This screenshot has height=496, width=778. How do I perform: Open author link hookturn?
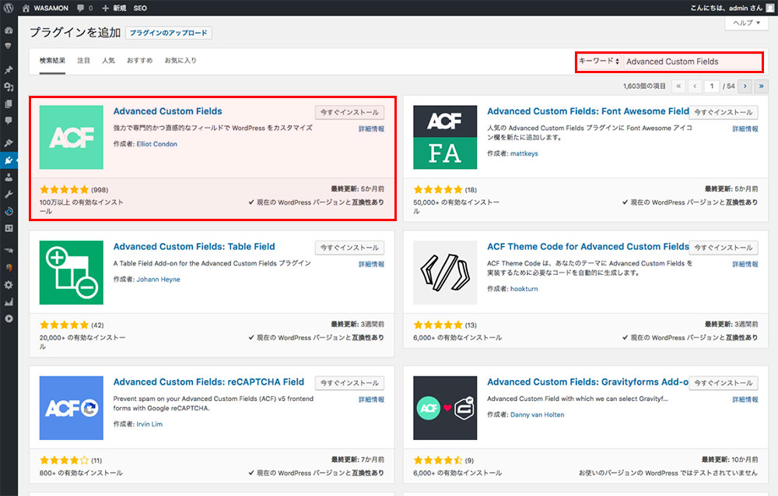[x=524, y=289]
